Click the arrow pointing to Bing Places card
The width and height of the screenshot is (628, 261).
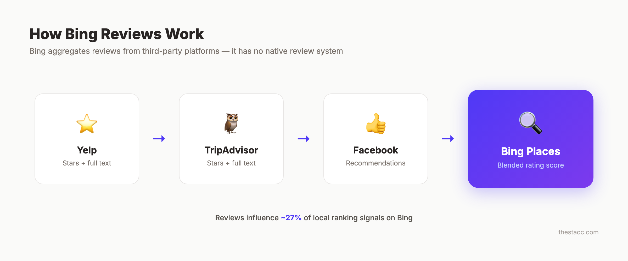click(x=448, y=139)
